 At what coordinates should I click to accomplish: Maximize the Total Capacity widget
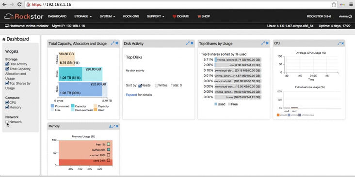pos(113,43)
